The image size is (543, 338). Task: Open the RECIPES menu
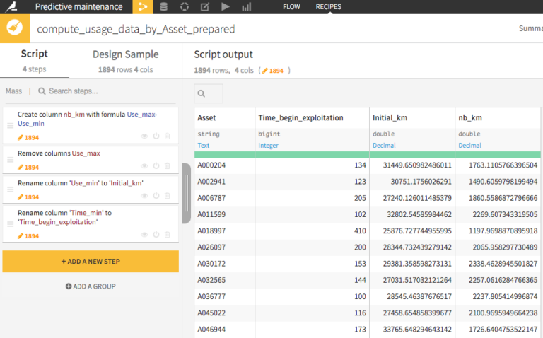[x=328, y=7]
